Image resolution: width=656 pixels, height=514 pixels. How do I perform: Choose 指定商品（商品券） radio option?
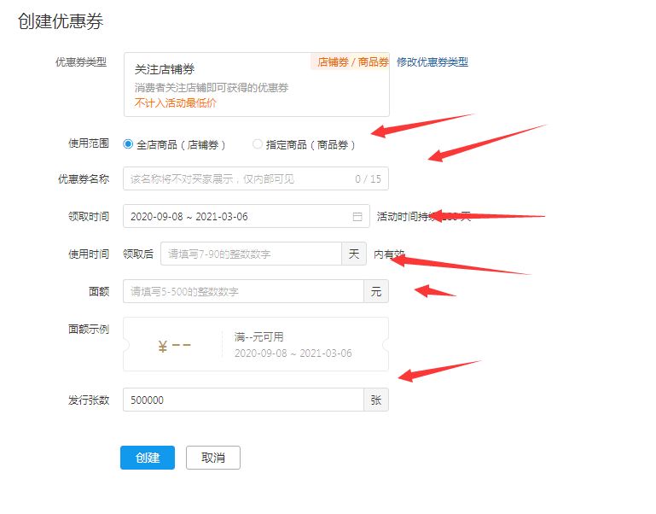point(258,144)
